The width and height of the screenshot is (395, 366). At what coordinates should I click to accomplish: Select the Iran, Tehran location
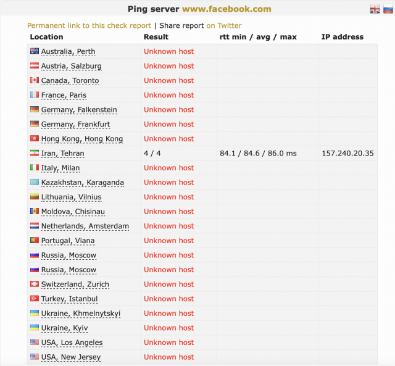(62, 153)
